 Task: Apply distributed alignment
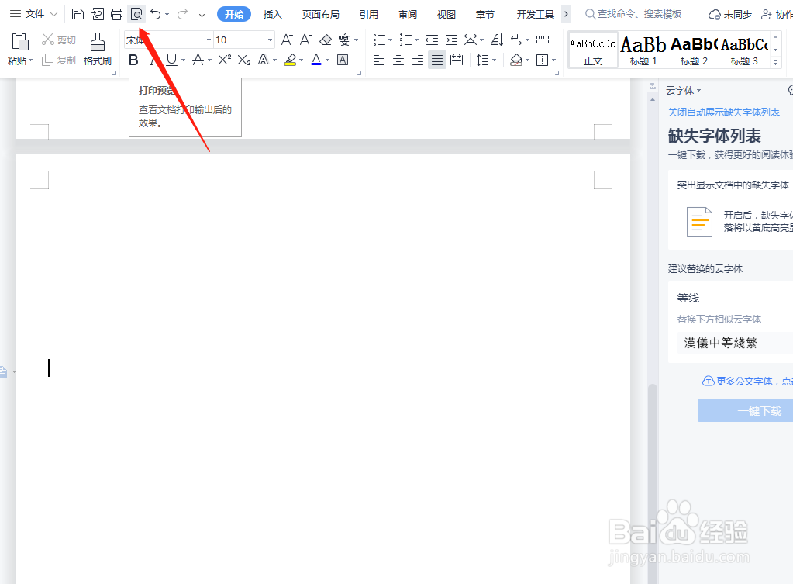457,60
